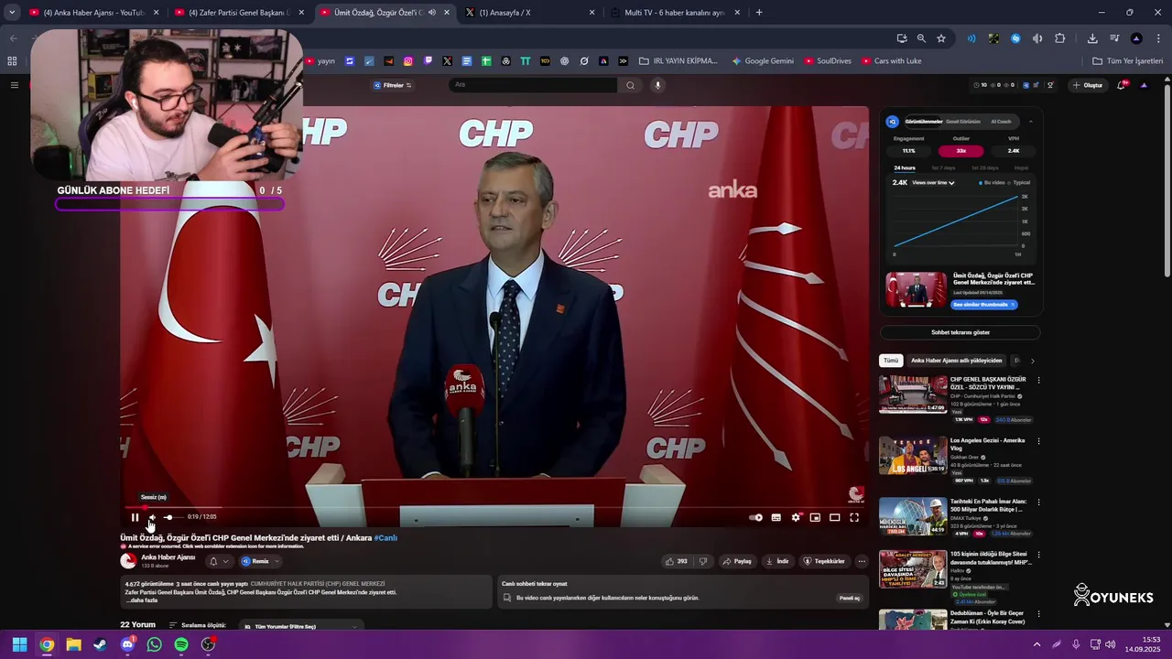Click the Teşekkürler thanks button
The height and width of the screenshot is (659, 1172).
pyautogui.click(x=824, y=561)
